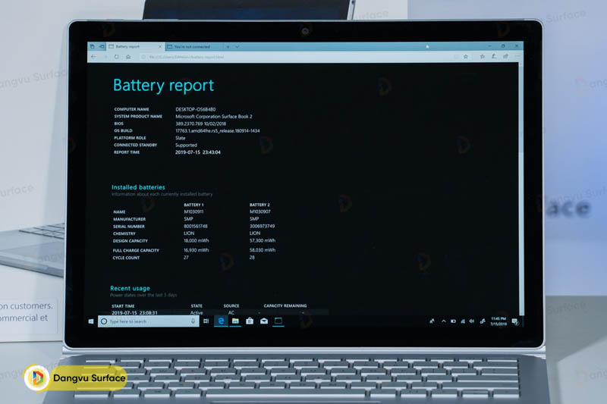Viewport: 607px width, 404px height.
Task: Click the Cortana microphone icon in search box
Action: [193, 321]
